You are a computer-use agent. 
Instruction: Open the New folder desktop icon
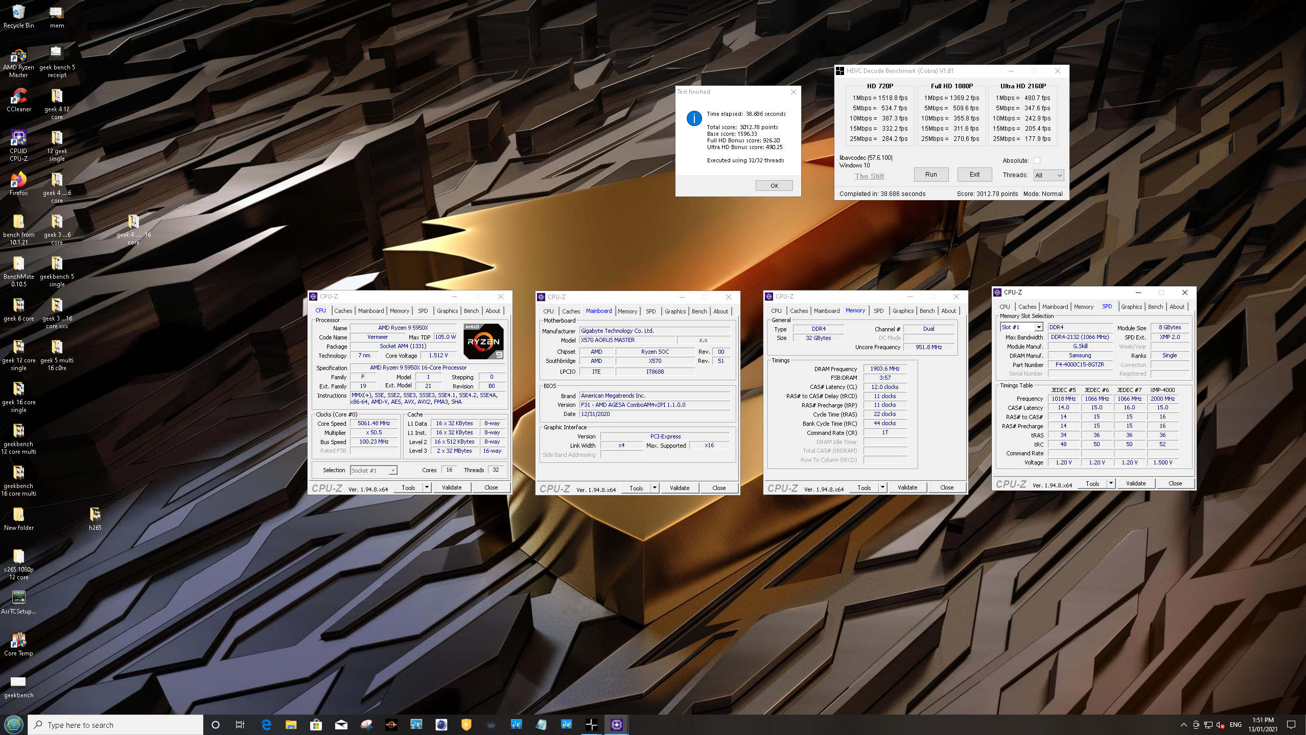(x=18, y=518)
